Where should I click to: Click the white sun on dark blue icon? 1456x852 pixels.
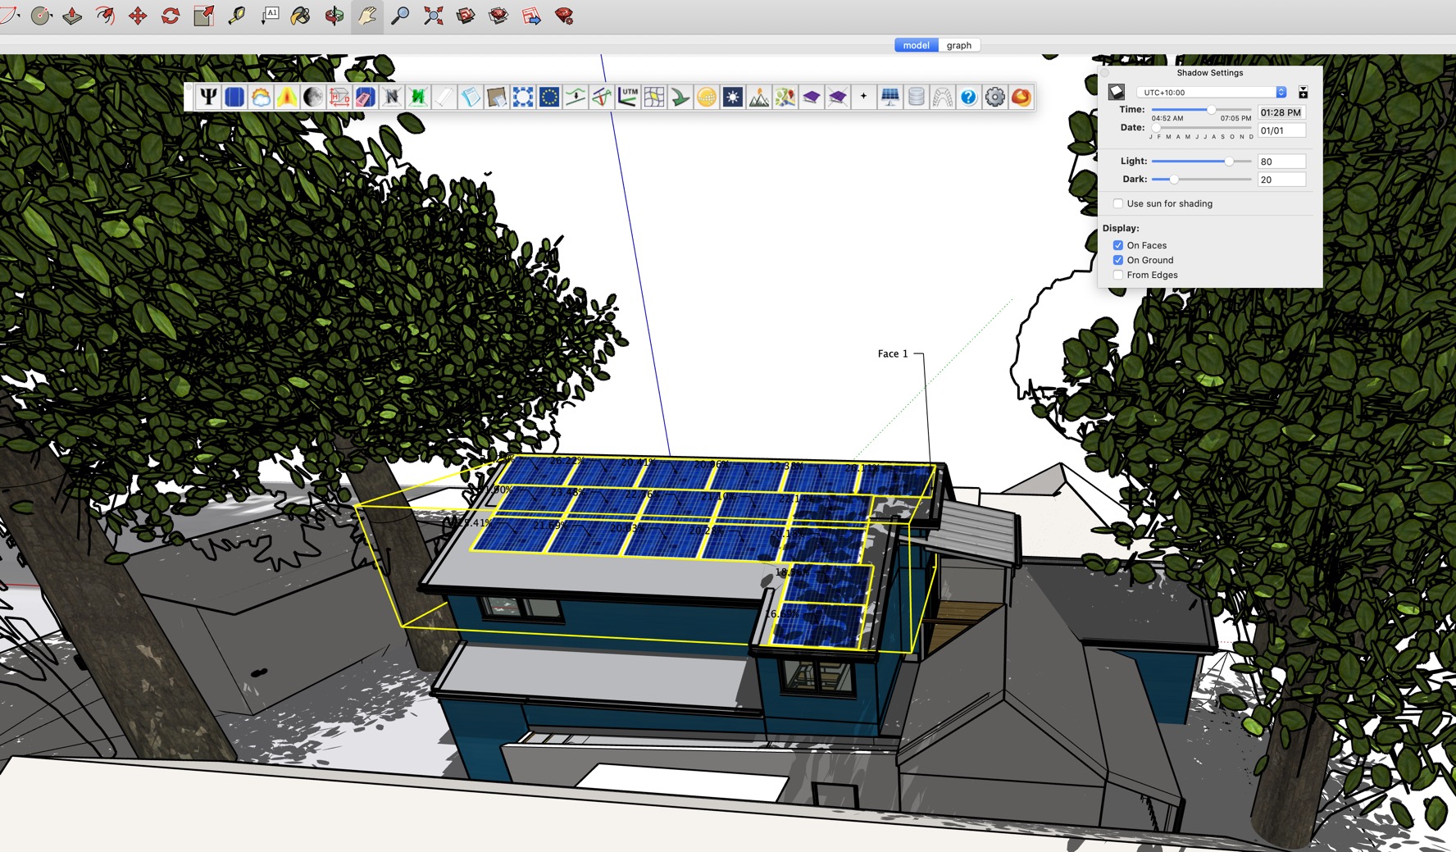coord(733,97)
